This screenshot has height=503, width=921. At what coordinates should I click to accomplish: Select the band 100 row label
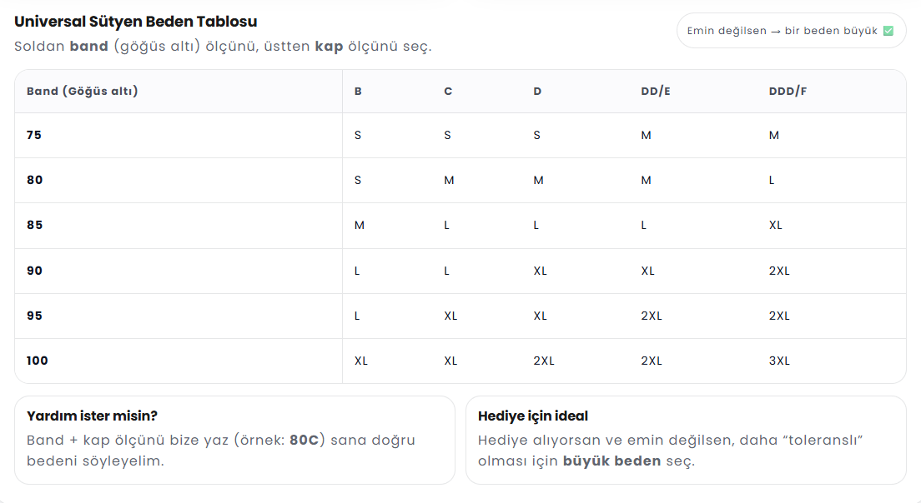[38, 361]
